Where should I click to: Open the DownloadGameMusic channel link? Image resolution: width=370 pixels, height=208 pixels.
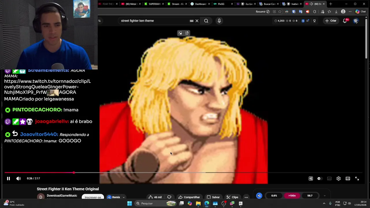click(62, 196)
